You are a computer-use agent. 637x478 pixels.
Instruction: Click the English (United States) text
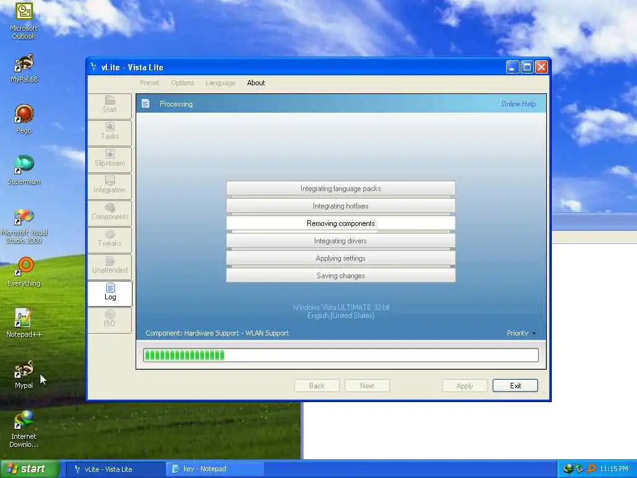[x=341, y=316]
